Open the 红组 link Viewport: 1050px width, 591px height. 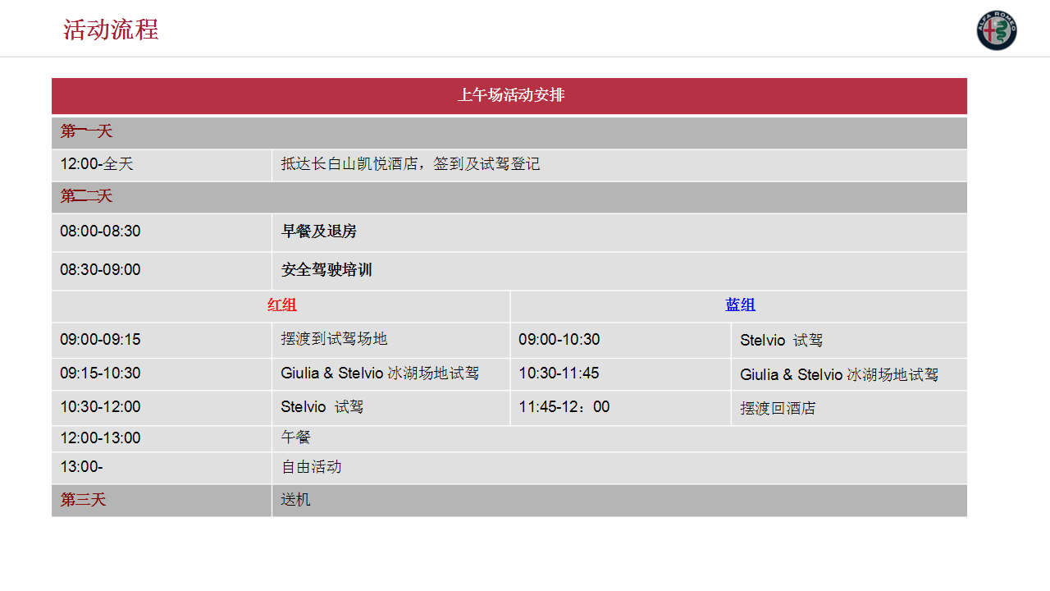281,305
